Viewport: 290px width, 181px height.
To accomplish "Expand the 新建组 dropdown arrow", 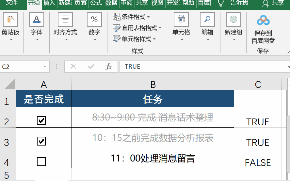I will 234,40.
